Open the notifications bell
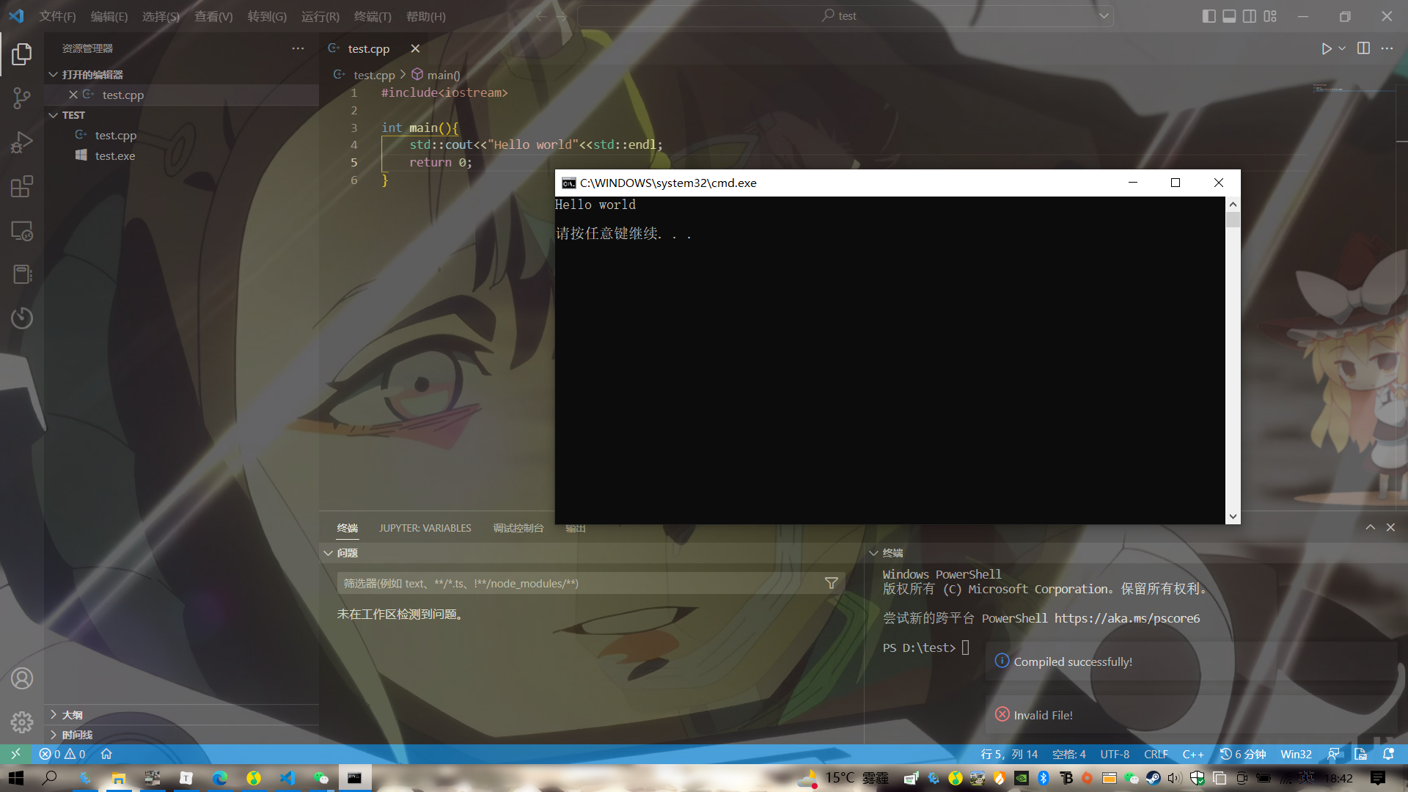This screenshot has width=1408, height=792. [x=1388, y=754]
